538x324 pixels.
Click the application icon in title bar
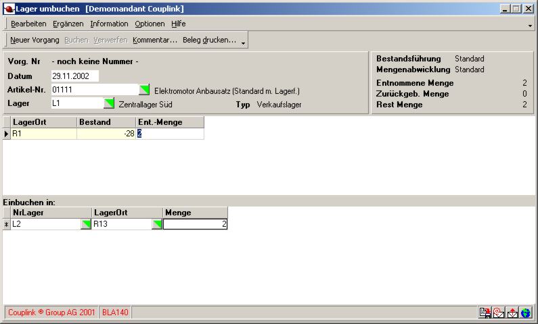coord(9,9)
